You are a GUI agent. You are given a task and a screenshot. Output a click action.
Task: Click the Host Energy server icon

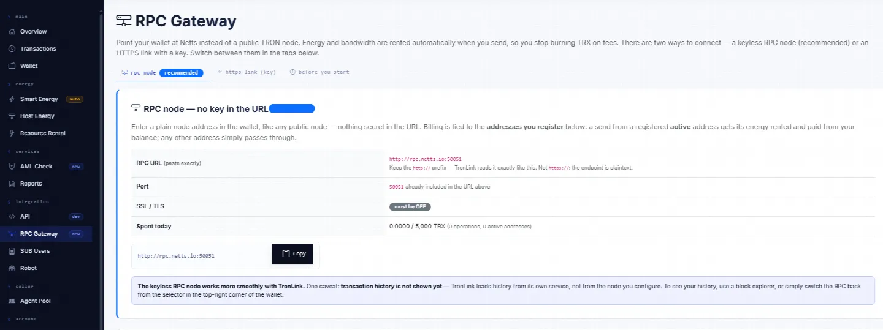(x=12, y=116)
